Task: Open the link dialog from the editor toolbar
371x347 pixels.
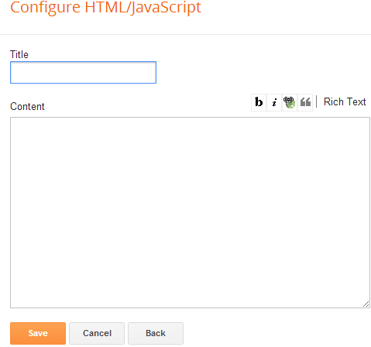Action: coord(290,102)
